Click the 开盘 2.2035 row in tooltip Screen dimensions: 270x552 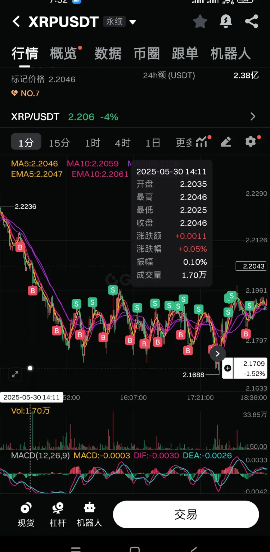(172, 184)
